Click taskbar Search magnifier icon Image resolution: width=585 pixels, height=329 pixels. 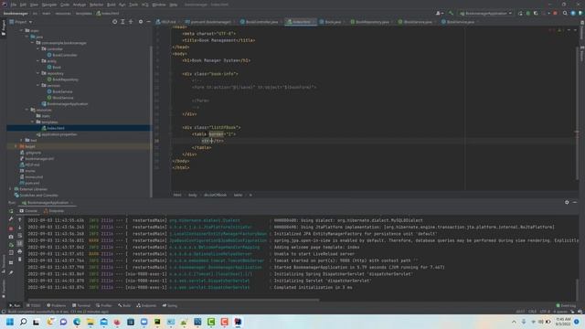(x=23, y=322)
